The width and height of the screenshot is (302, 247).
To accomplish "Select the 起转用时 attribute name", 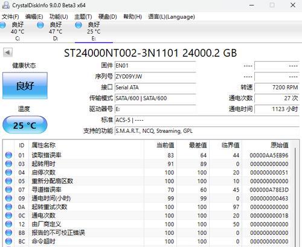I will pos(43,164).
